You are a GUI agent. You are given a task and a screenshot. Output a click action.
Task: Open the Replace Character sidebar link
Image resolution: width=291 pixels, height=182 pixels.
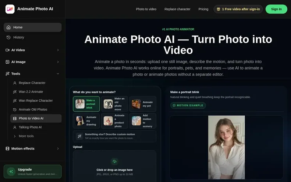pos(32,83)
